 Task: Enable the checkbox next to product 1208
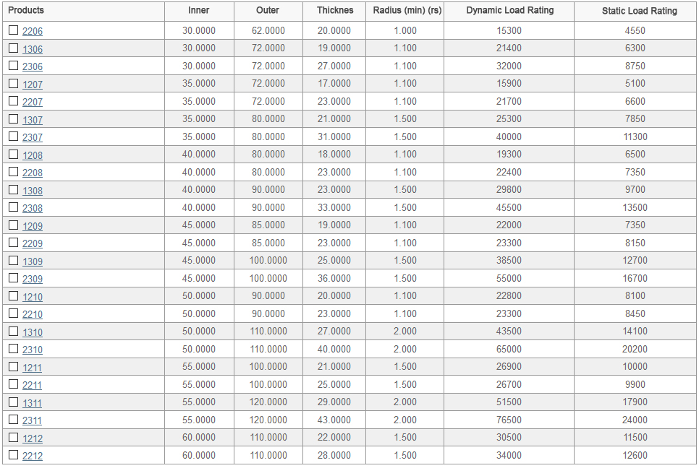point(13,155)
